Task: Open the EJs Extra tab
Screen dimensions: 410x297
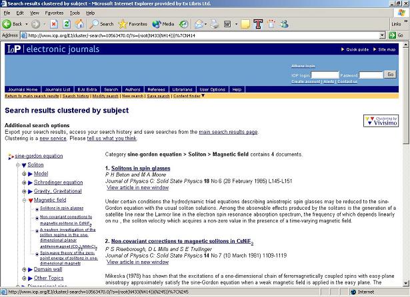Action: (x=87, y=89)
